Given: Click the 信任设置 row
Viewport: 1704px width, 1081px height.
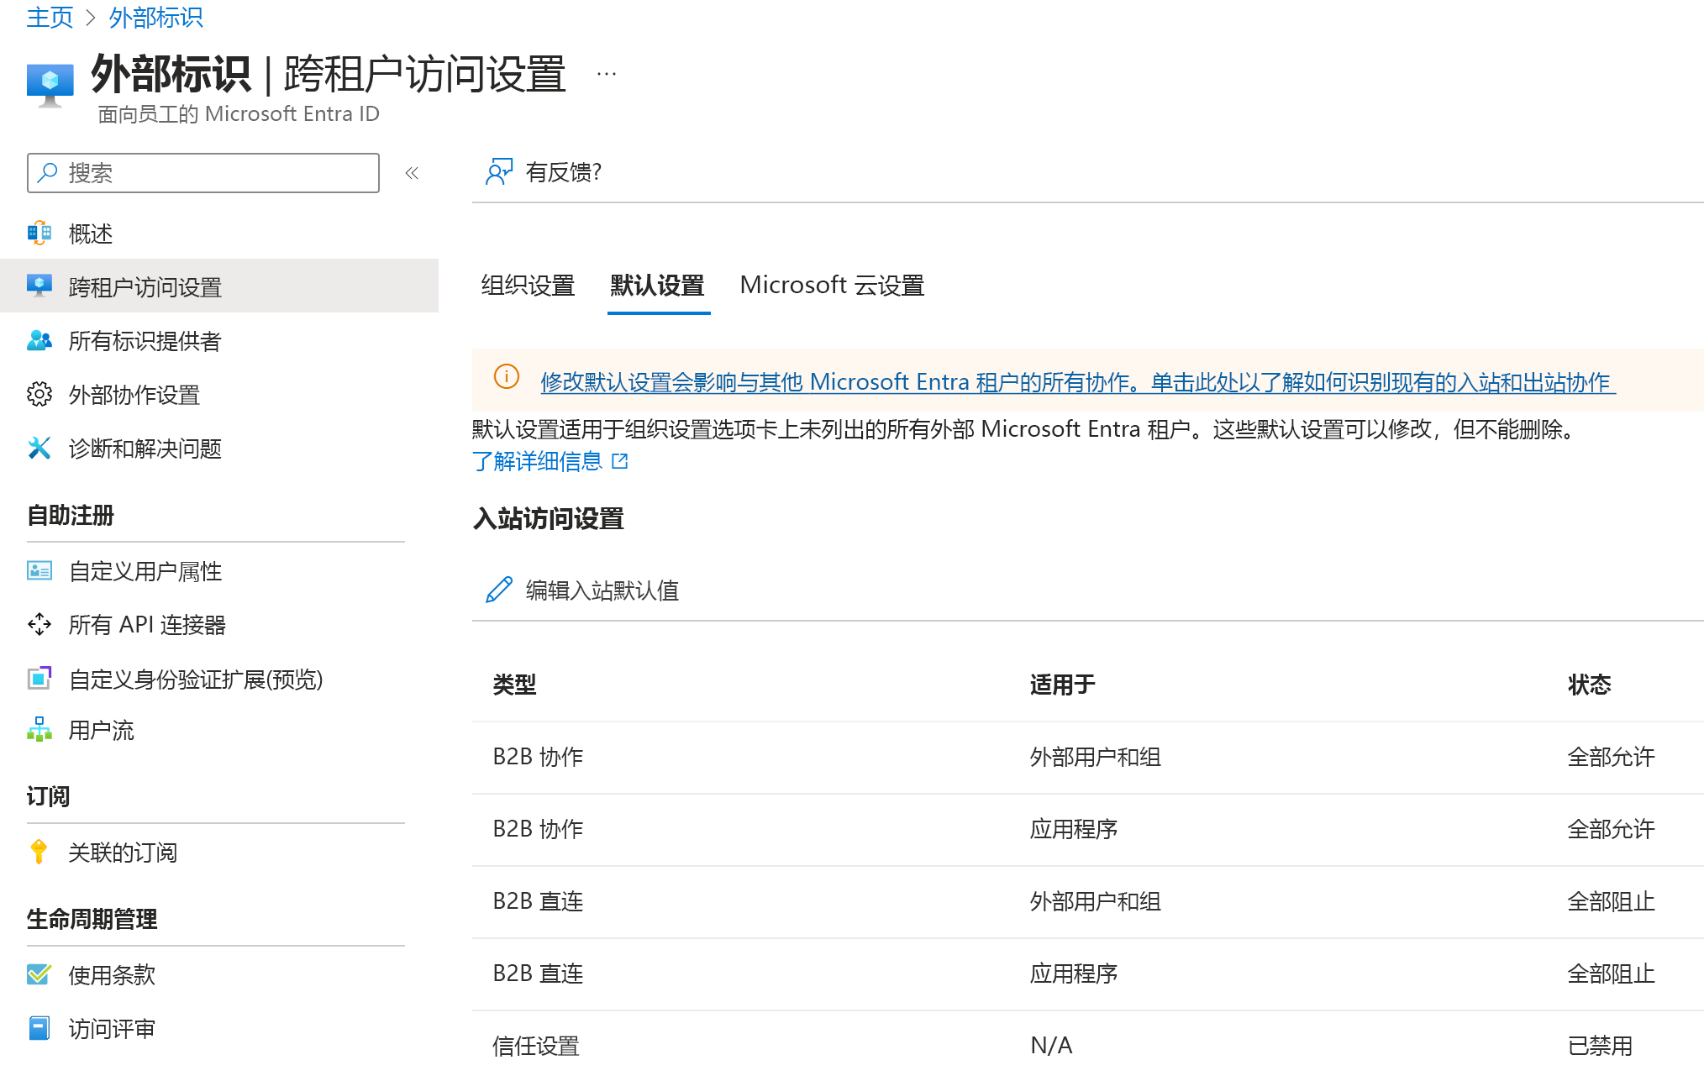Looking at the screenshot, I should click(1087, 1045).
